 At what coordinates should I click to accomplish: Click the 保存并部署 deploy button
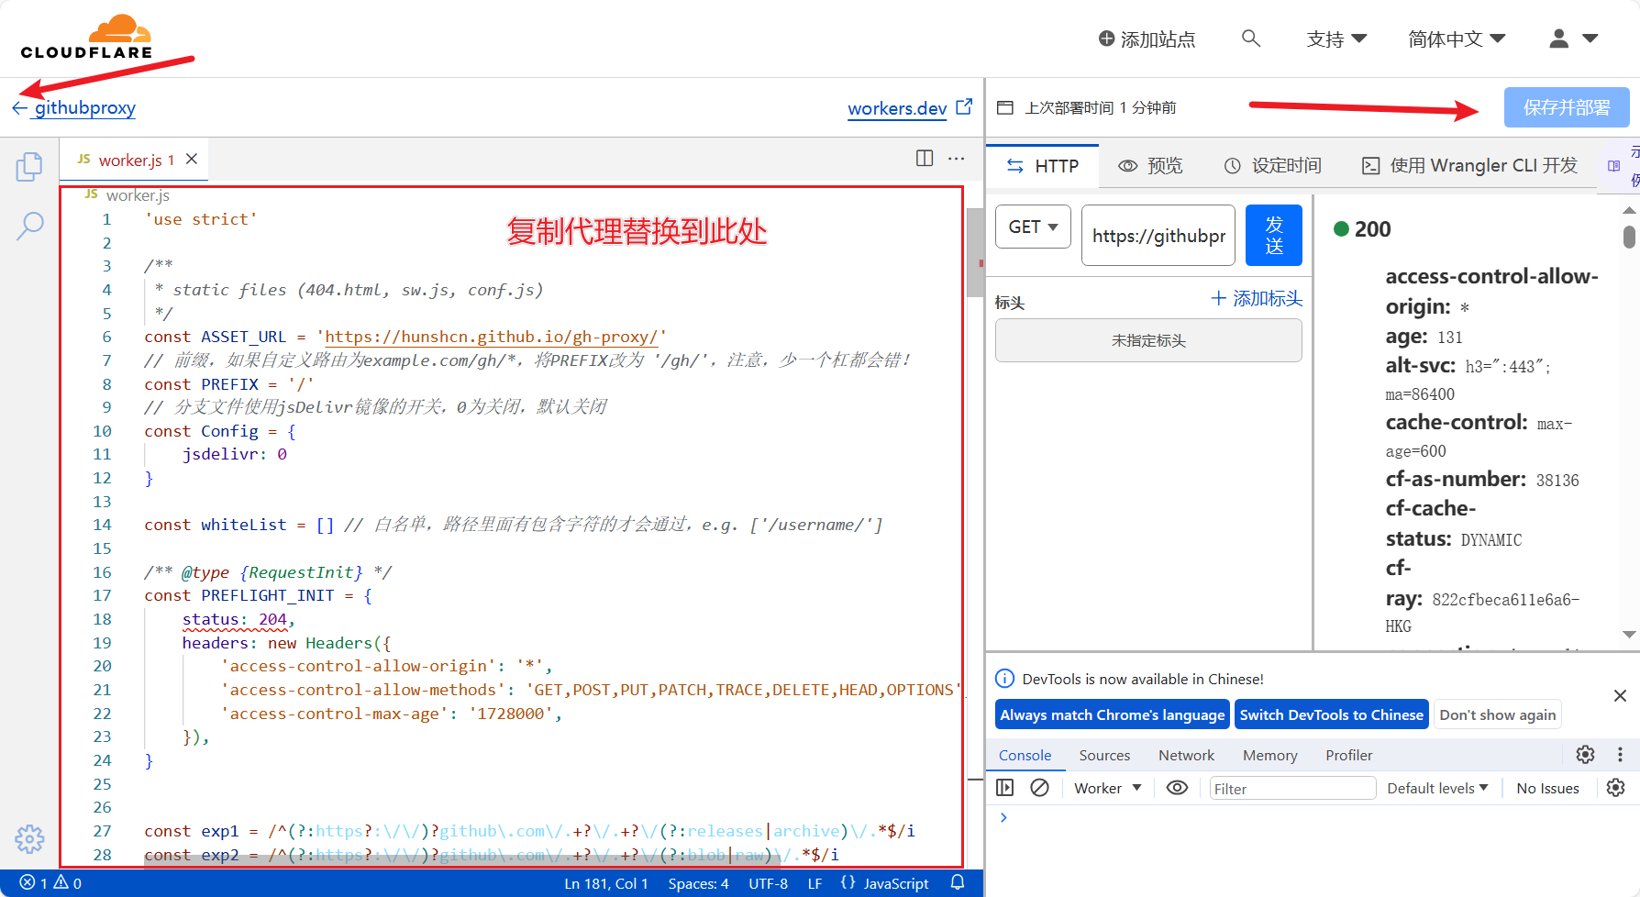1566,108
